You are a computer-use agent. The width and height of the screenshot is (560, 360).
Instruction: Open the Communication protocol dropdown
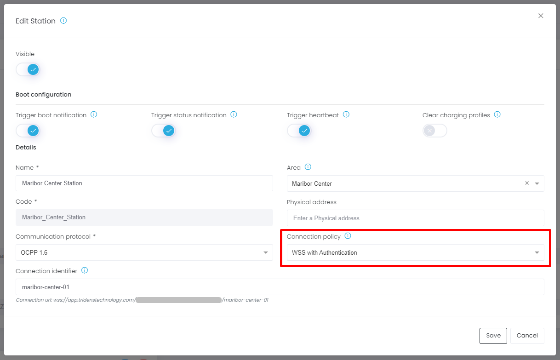[144, 252]
